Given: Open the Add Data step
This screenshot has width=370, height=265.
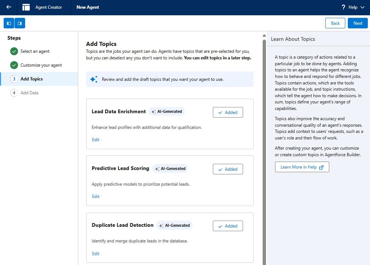Looking at the screenshot, I should click(29, 93).
